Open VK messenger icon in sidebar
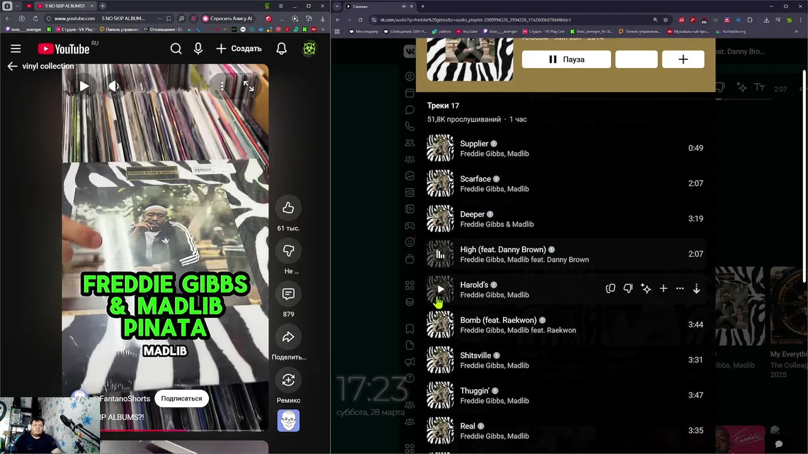The height and width of the screenshot is (454, 808). (x=410, y=110)
